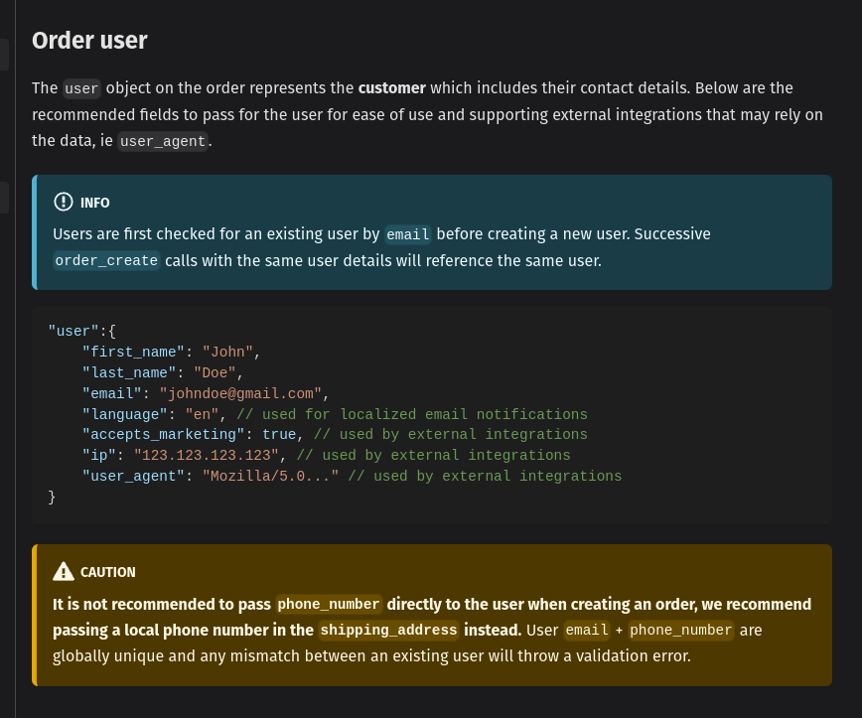Click the bold phone_number inline code
Viewport: 862px width, 718px height.
[328, 604]
